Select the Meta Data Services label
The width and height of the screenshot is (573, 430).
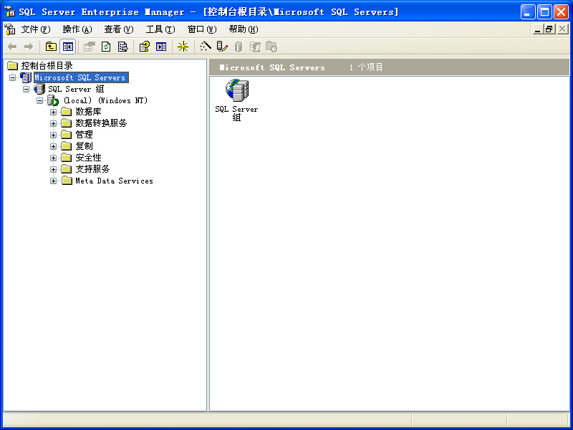pyautogui.click(x=114, y=181)
